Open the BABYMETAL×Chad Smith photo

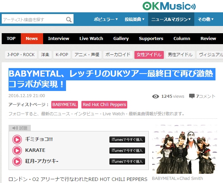(x=185, y=149)
